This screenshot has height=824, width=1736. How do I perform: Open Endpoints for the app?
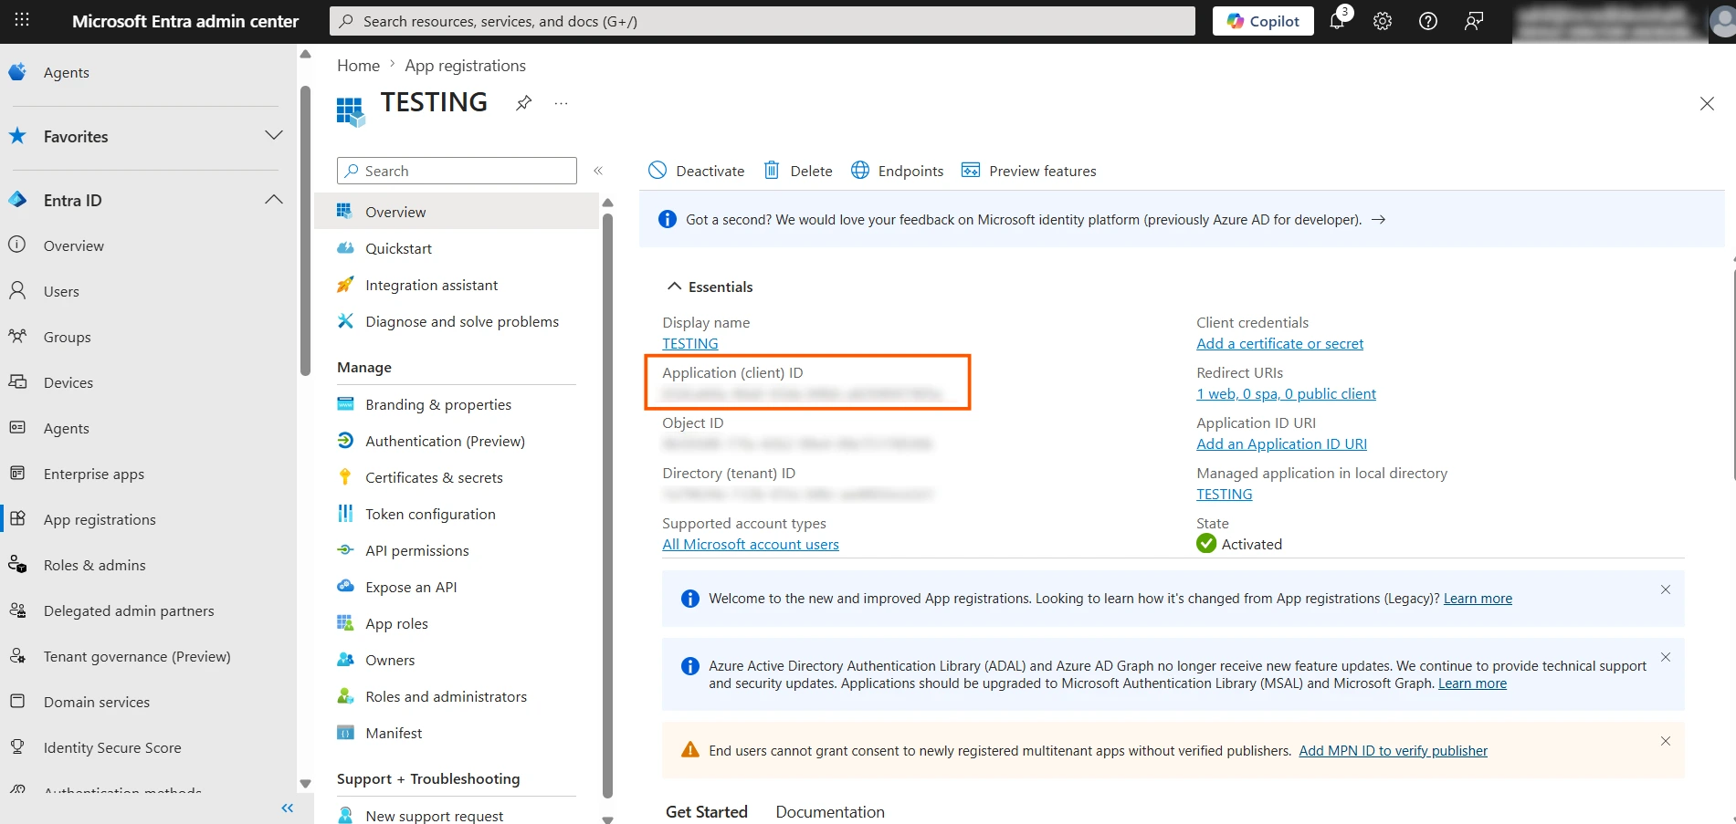(x=898, y=171)
